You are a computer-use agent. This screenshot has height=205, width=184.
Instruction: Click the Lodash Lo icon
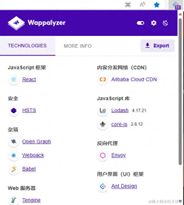(103, 111)
